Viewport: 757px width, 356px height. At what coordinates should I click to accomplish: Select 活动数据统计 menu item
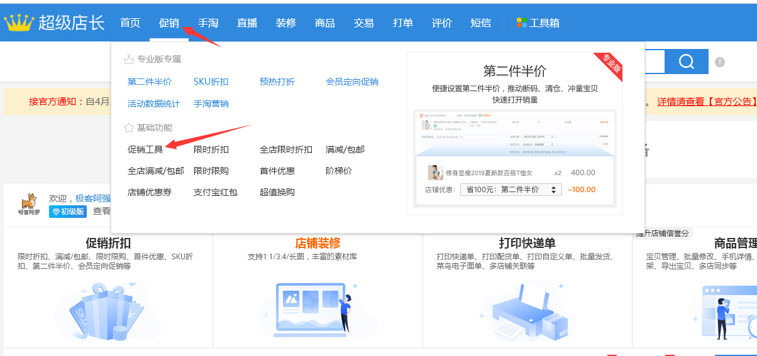click(154, 104)
